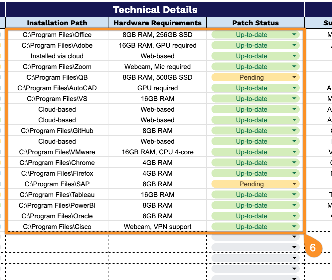The width and height of the screenshot is (332, 280).
Task: Click the 'Installed via cloud' cell
Action: click(57, 56)
